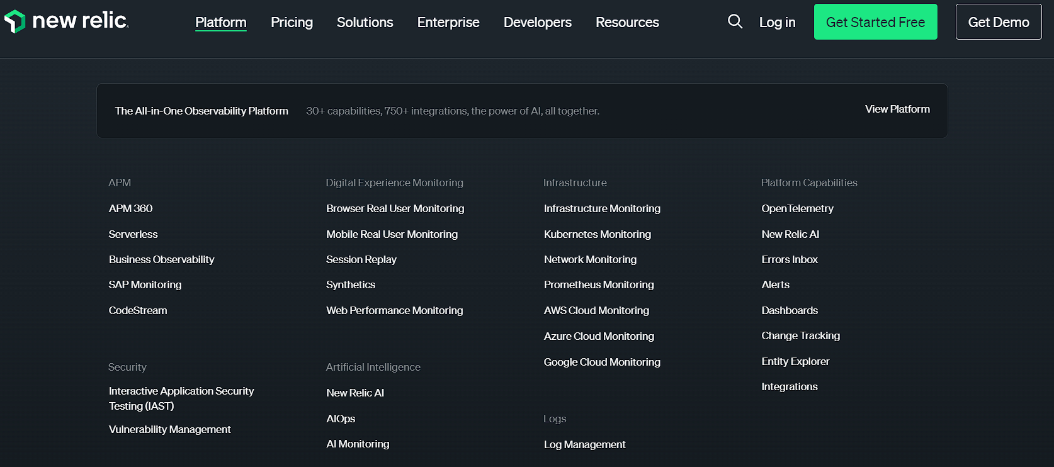1054x467 pixels.
Task: Open the search magnifier icon
Action: click(735, 22)
